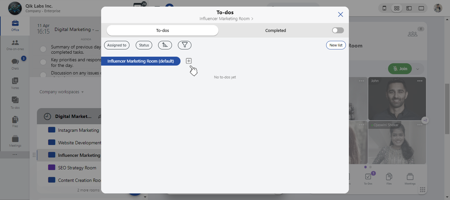Select the To-dos tab in the modal
Viewport: 450px width, 200px height.
pyautogui.click(x=162, y=30)
